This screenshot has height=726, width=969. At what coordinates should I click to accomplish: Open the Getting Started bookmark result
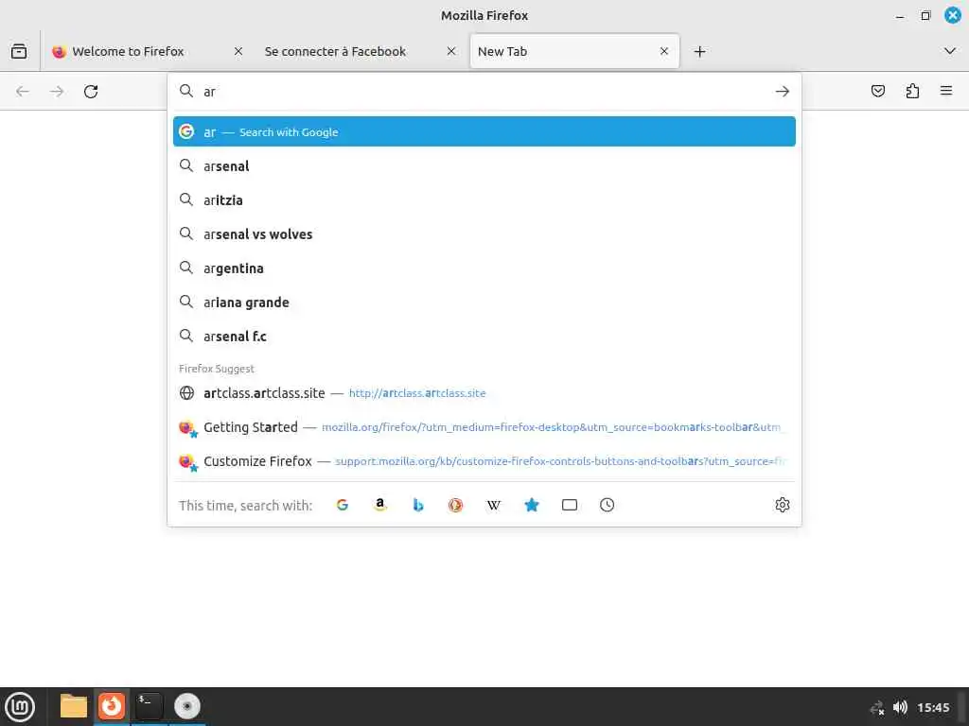[484, 427]
